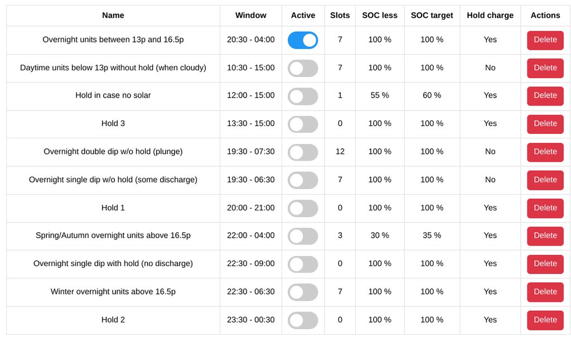Delete the 'Hold in case no solar' schedule
Screen dimensions: 571x337
[x=545, y=96]
